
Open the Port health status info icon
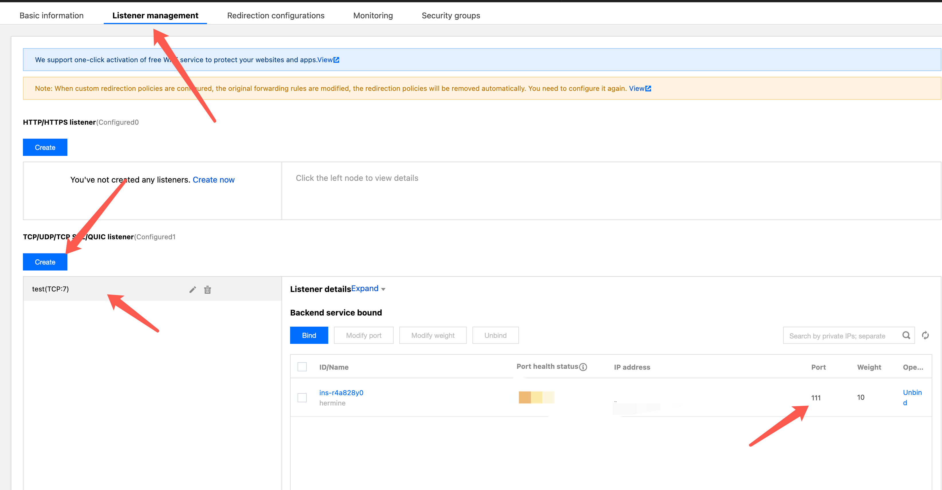tap(583, 367)
